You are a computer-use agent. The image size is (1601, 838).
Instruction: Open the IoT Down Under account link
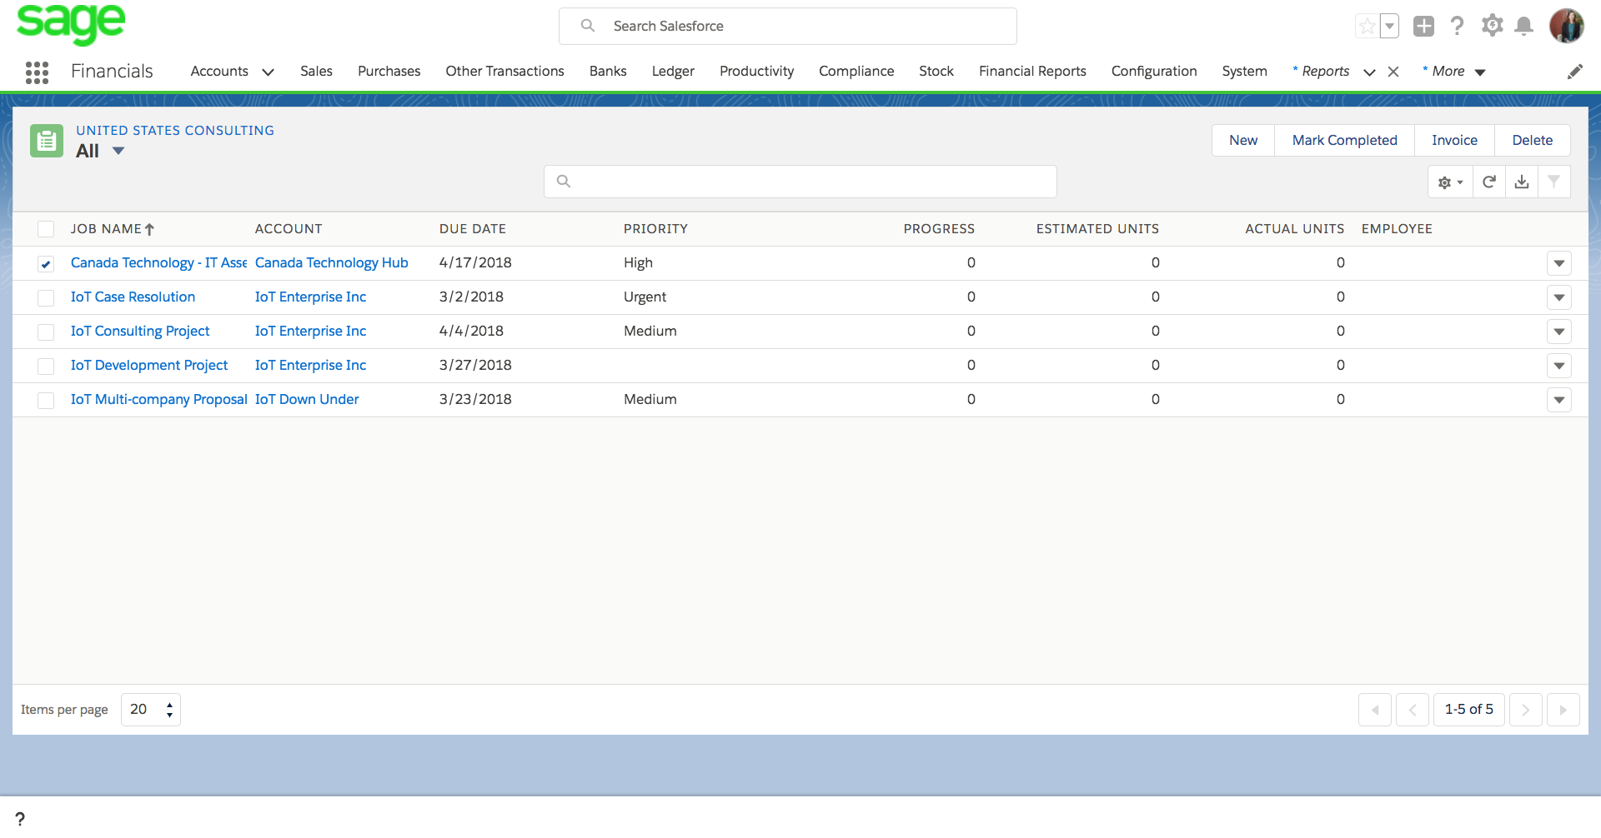coord(307,400)
